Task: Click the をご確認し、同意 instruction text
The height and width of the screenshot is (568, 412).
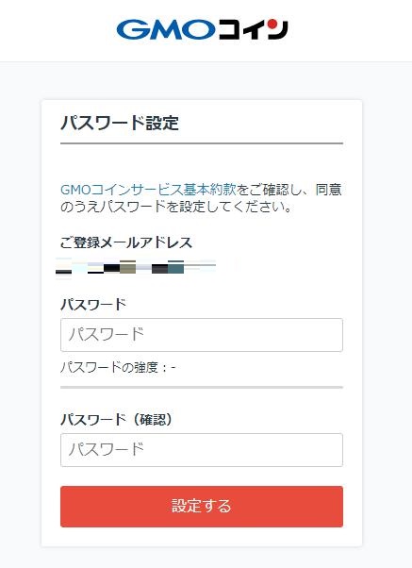Action: pyautogui.click(x=289, y=190)
